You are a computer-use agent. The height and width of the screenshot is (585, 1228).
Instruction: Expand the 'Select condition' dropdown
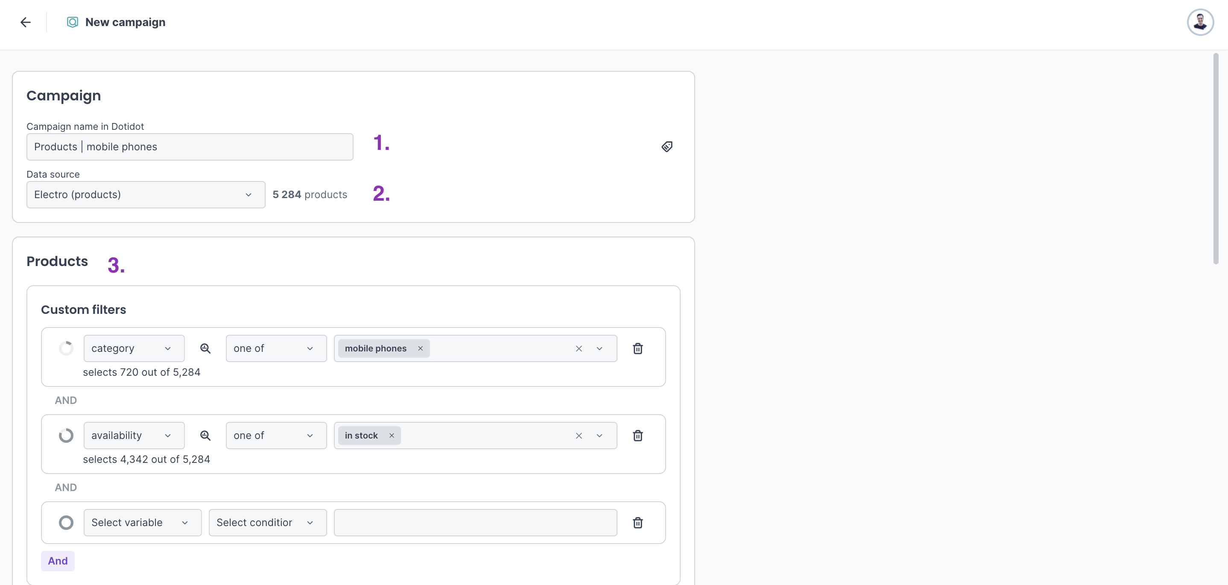(x=267, y=523)
